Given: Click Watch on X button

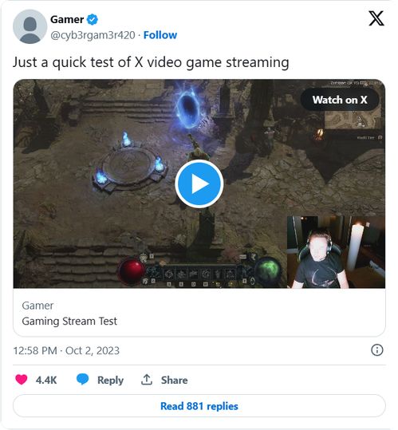Looking at the screenshot, I should pyautogui.click(x=340, y=100).
